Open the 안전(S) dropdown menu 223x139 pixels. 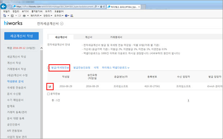pos(48,15)
